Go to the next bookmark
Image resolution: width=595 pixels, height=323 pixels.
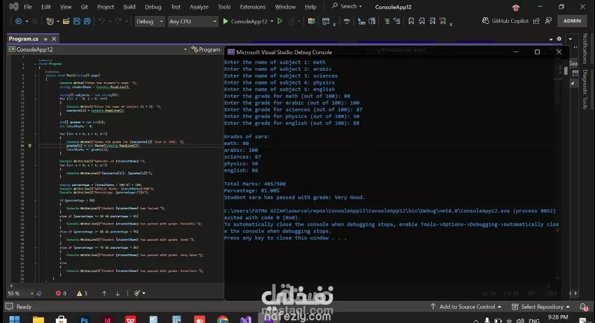(432, 21)
